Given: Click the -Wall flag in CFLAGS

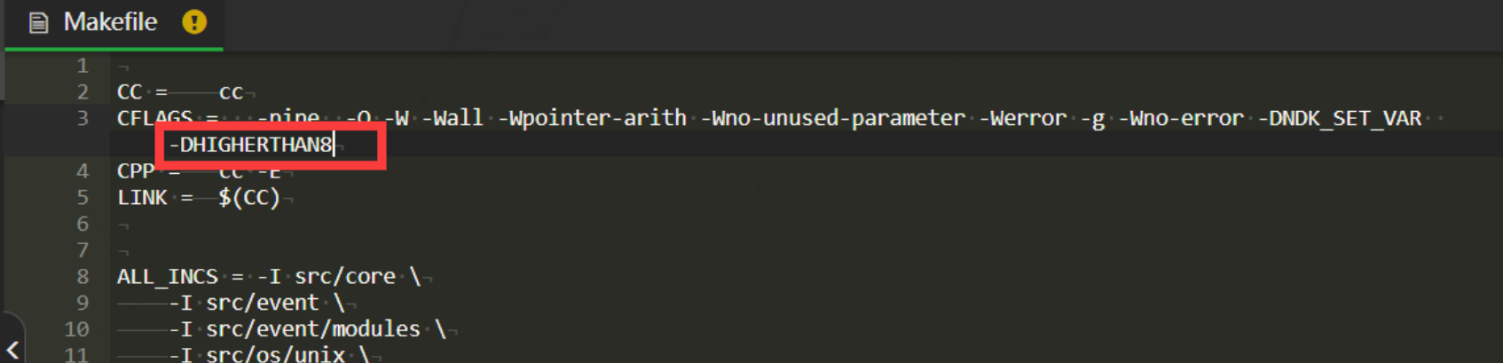Looking at the screenshot, I should 452,118.
